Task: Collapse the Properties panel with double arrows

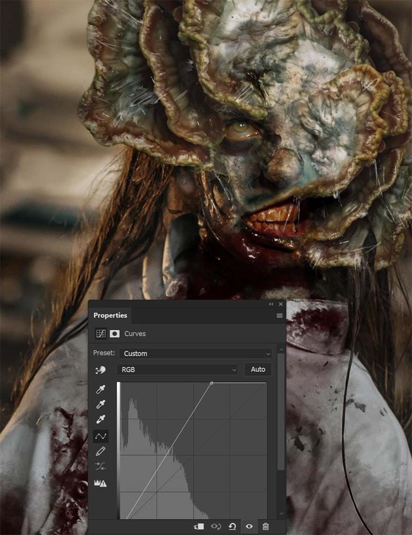Action: (271, 304)
